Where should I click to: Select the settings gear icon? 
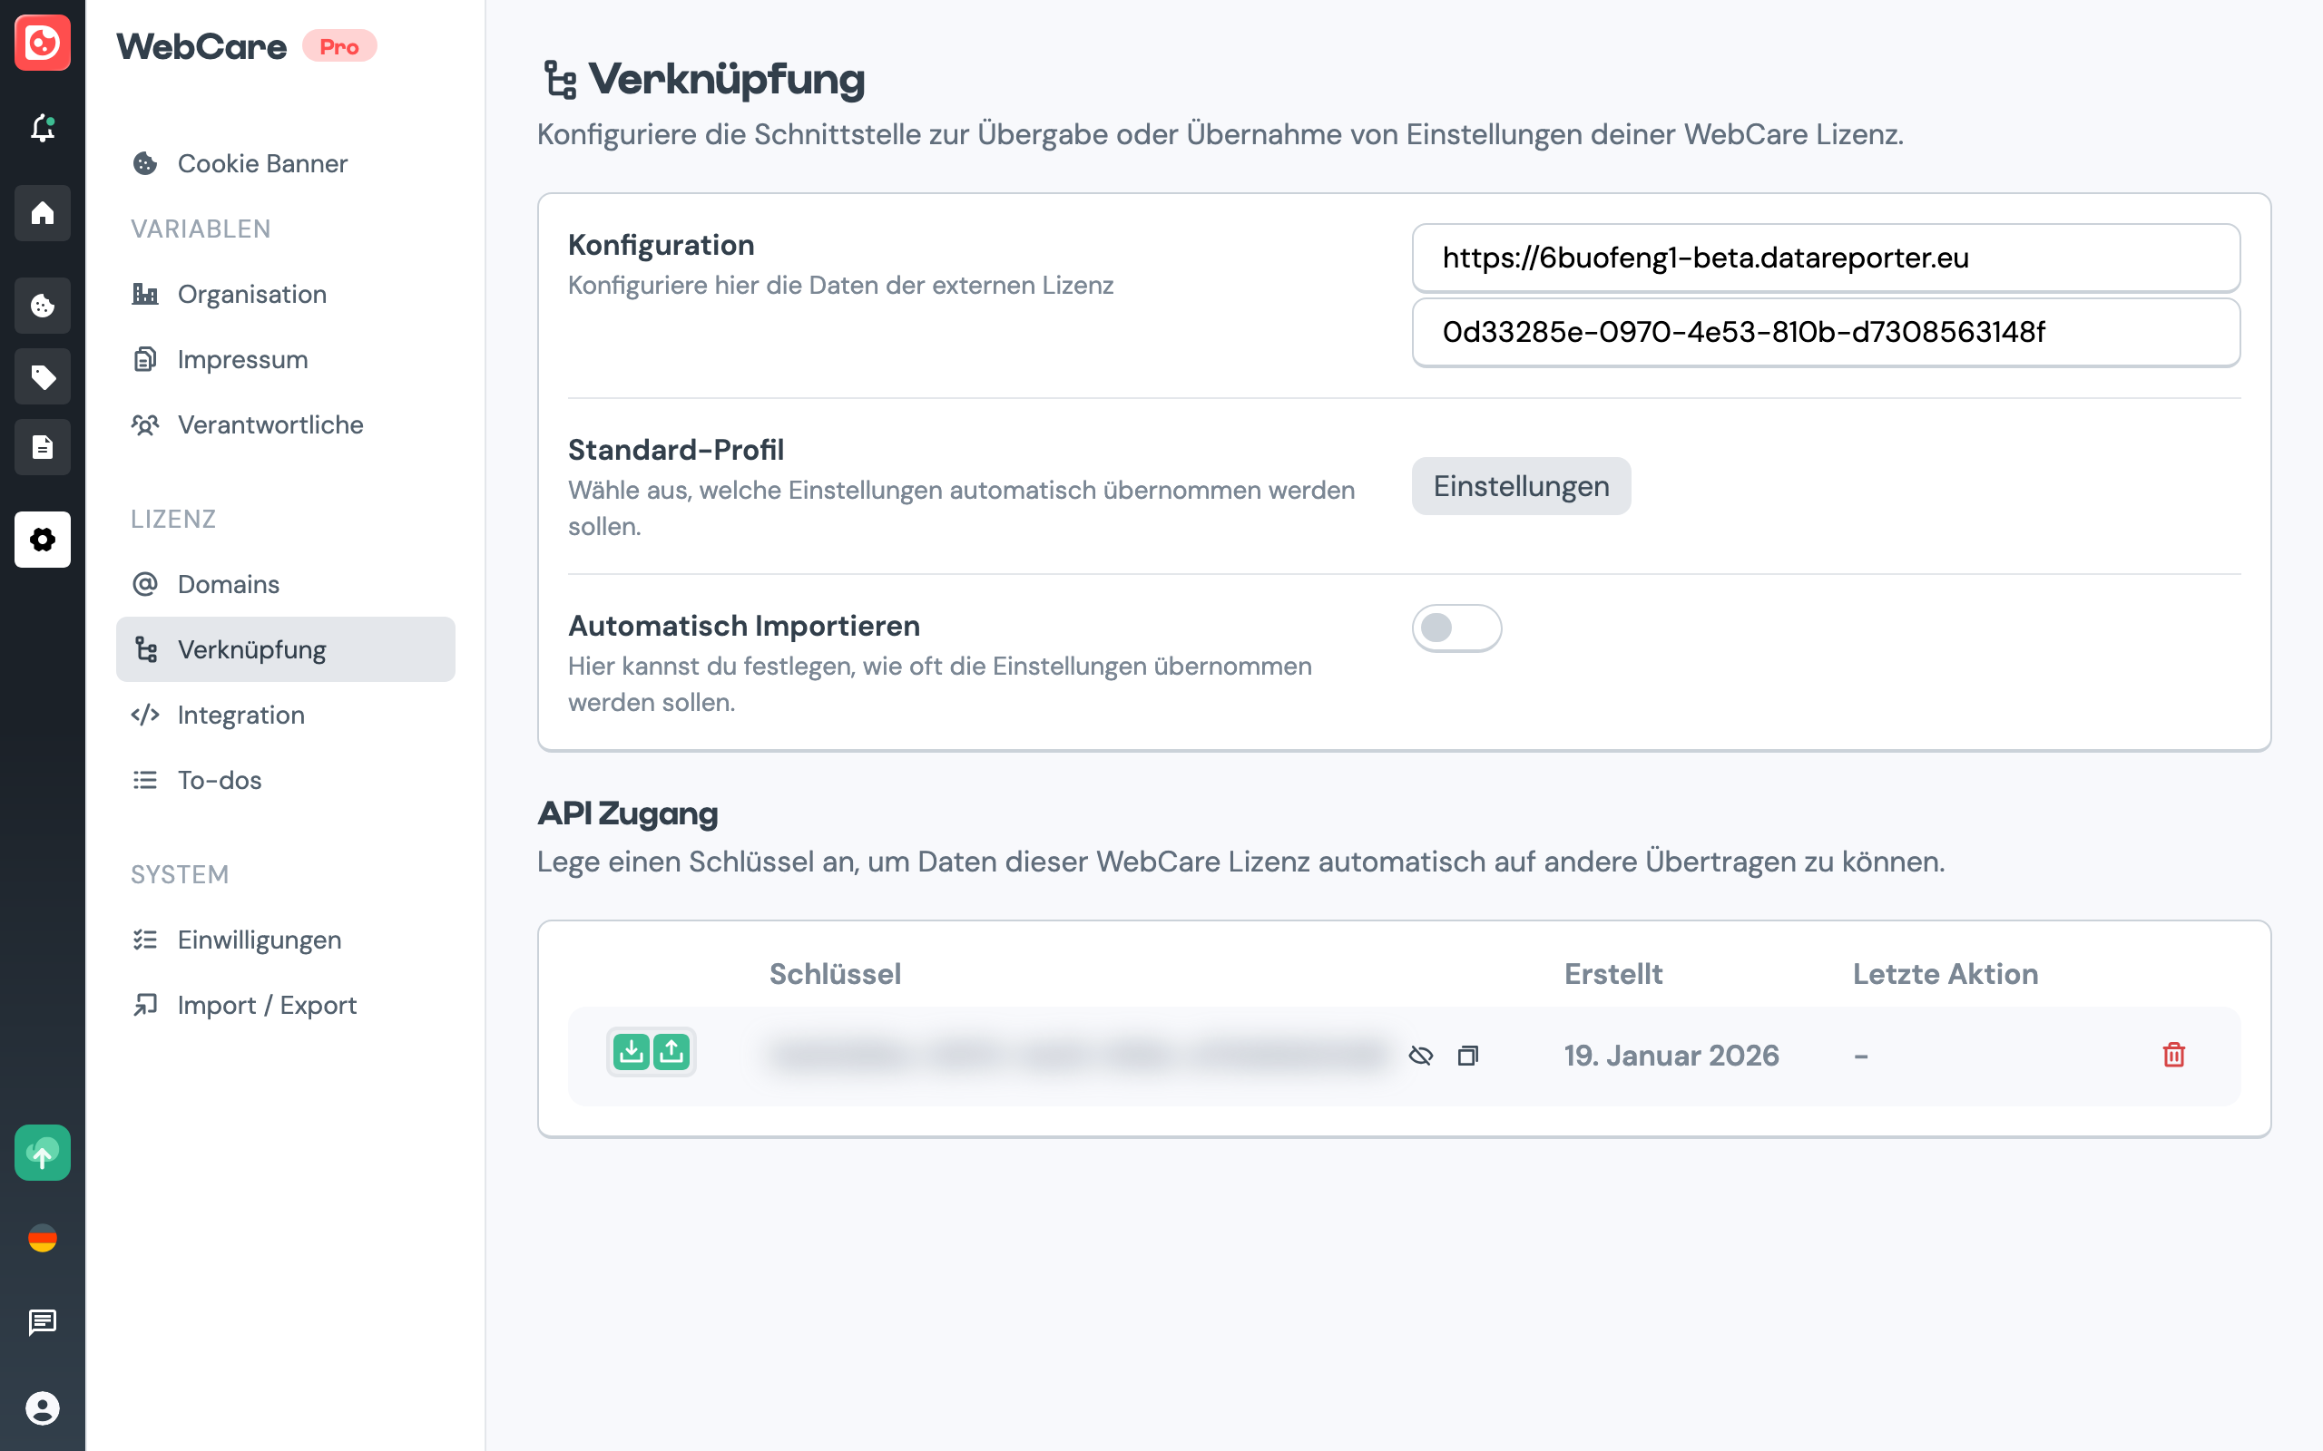click(x=43, y=540)
